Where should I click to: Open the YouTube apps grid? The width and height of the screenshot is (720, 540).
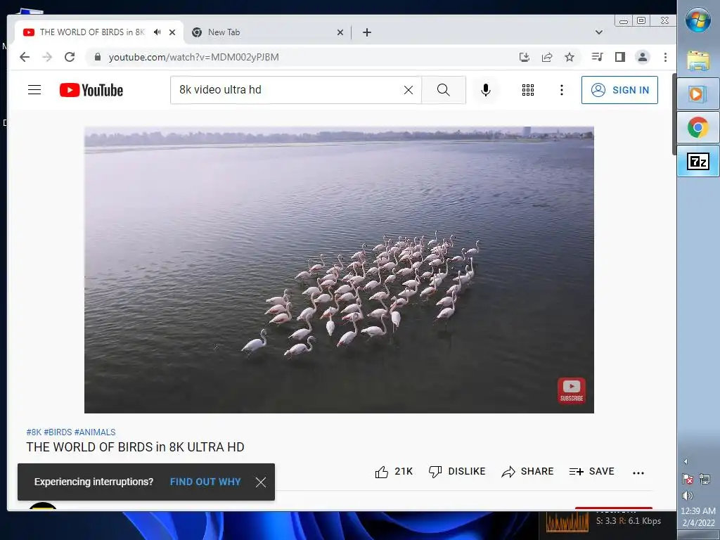[x=528, y=90]
